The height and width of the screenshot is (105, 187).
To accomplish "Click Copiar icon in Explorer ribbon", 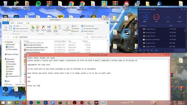I will tap(5, 27).
